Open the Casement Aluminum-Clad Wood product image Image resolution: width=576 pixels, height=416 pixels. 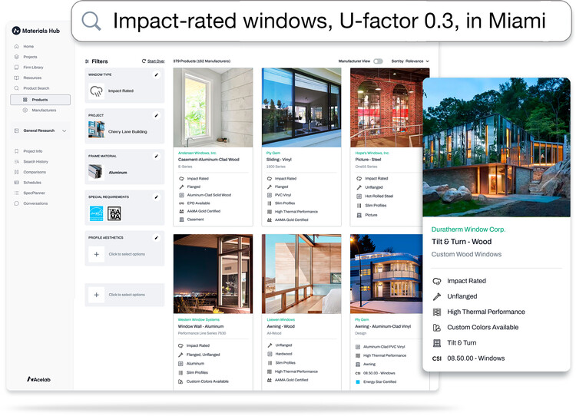click(x=213, y=107)
